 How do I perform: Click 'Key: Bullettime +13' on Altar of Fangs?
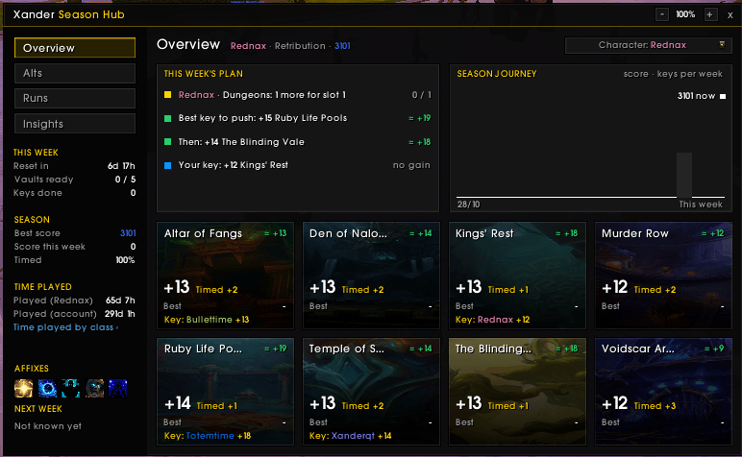207,320
